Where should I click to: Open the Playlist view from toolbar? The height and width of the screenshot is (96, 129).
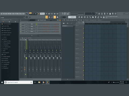[x=79, y=17]
